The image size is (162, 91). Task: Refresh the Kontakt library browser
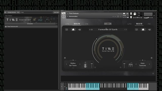click(x=5, y=12)
